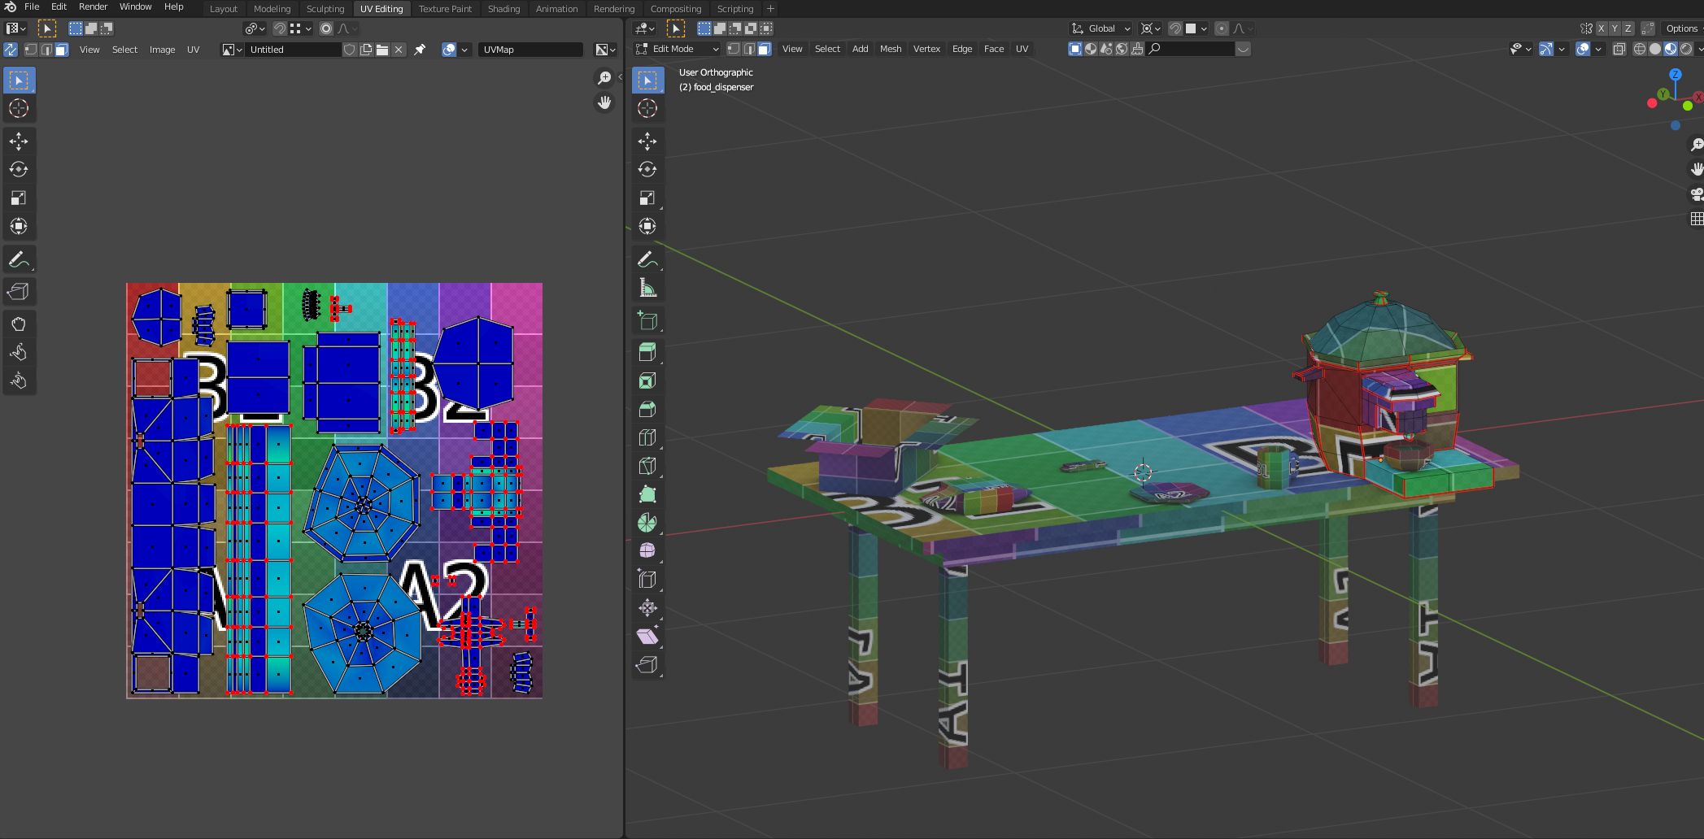1704x839 pixels.
Task: Open the UV menu in UV editor header
Action: 193,50
